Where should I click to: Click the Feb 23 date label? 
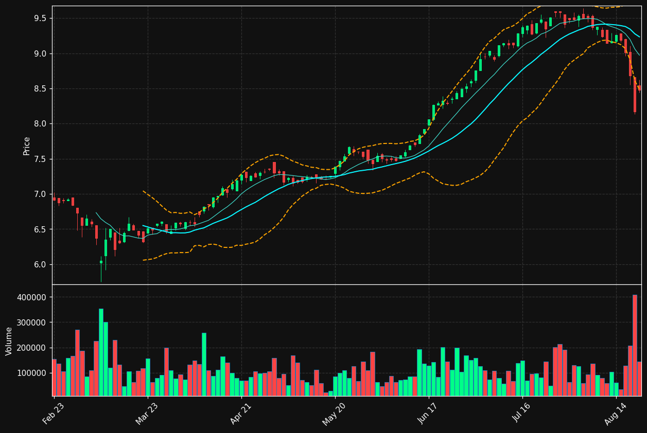click(54, 413)
